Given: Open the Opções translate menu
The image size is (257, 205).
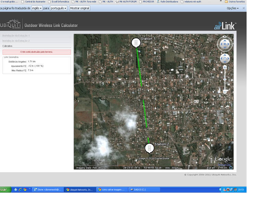Looking at the screenshot, I should tap(233, 8).
